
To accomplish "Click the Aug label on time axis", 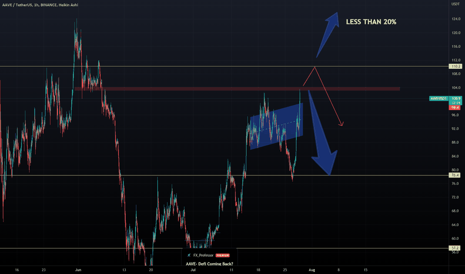I will point(312,270).
